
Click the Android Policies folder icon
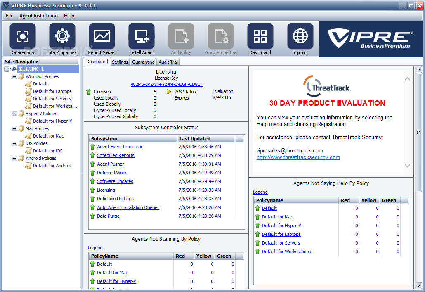coord(21,158)
